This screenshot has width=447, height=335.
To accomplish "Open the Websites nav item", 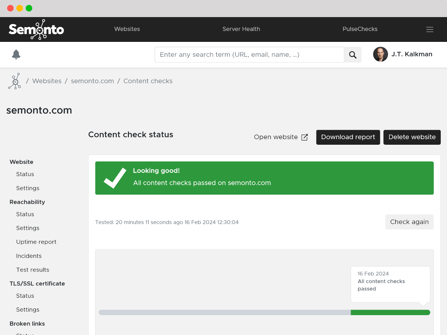I will point(127,29).
